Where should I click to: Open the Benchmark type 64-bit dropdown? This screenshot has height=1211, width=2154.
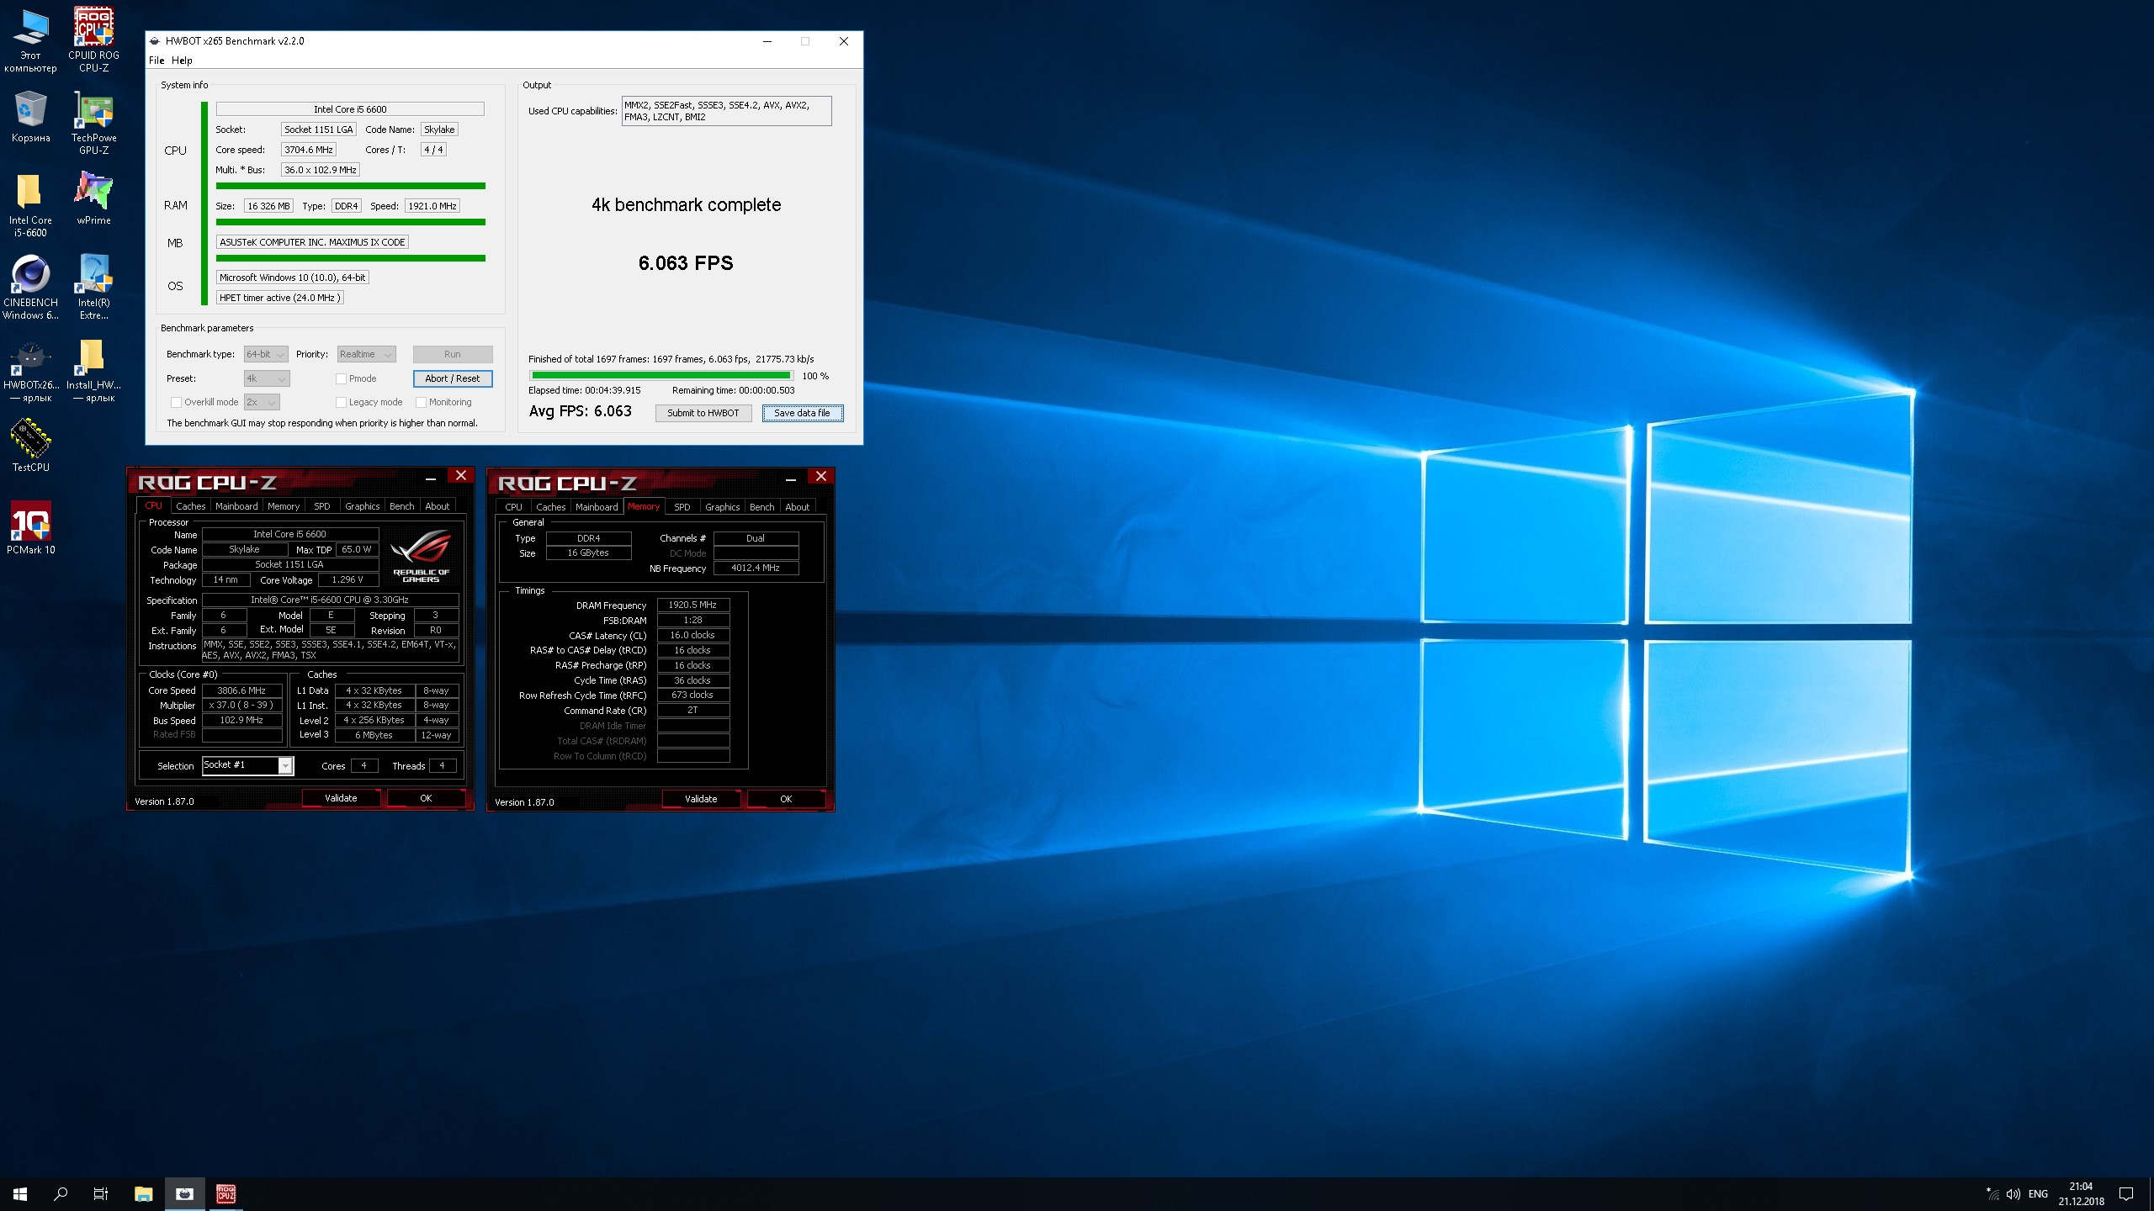[x=266, y=354]
